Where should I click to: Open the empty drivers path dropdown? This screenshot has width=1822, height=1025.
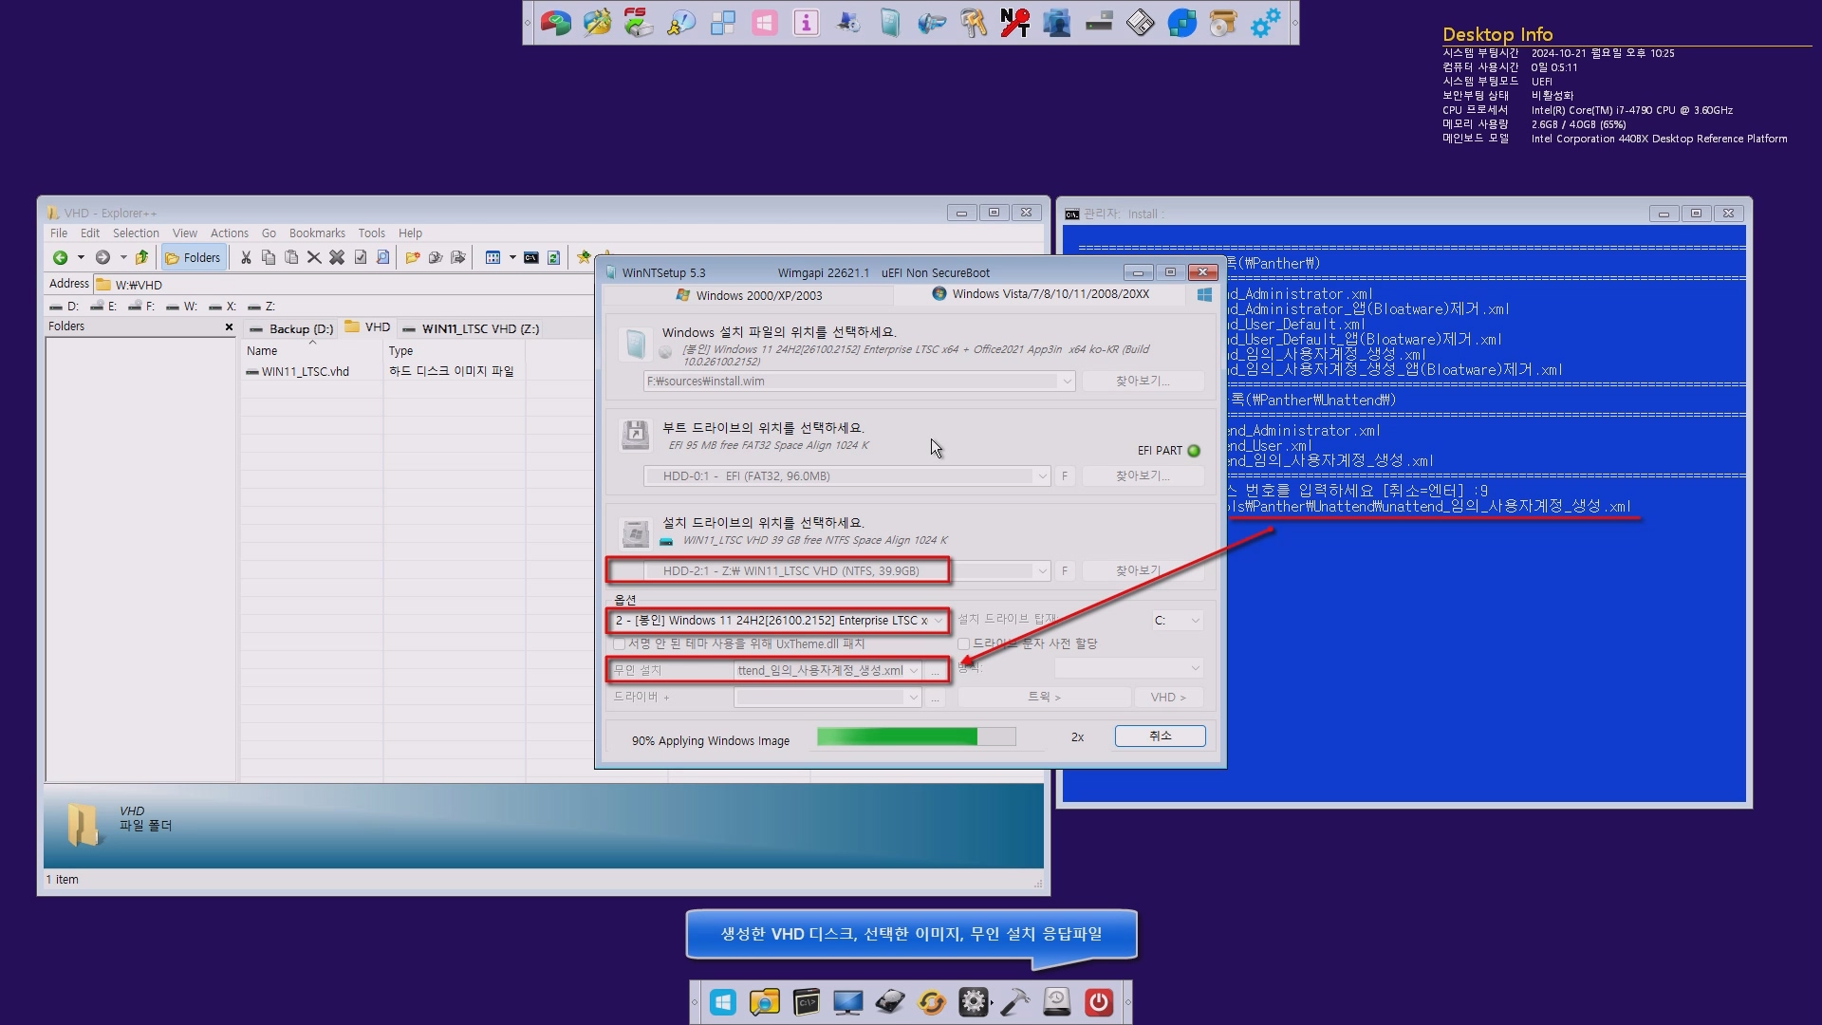point(913,698)
